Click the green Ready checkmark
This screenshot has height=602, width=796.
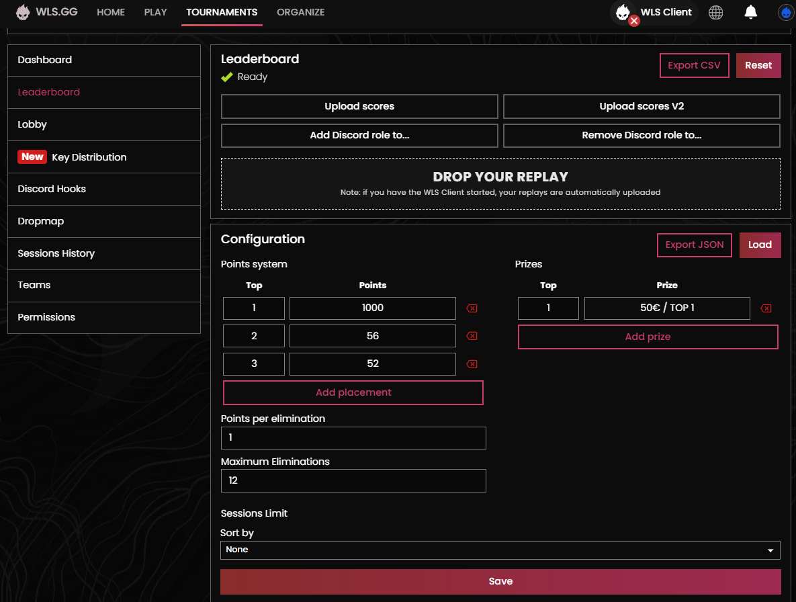click(x=226, y=77)
